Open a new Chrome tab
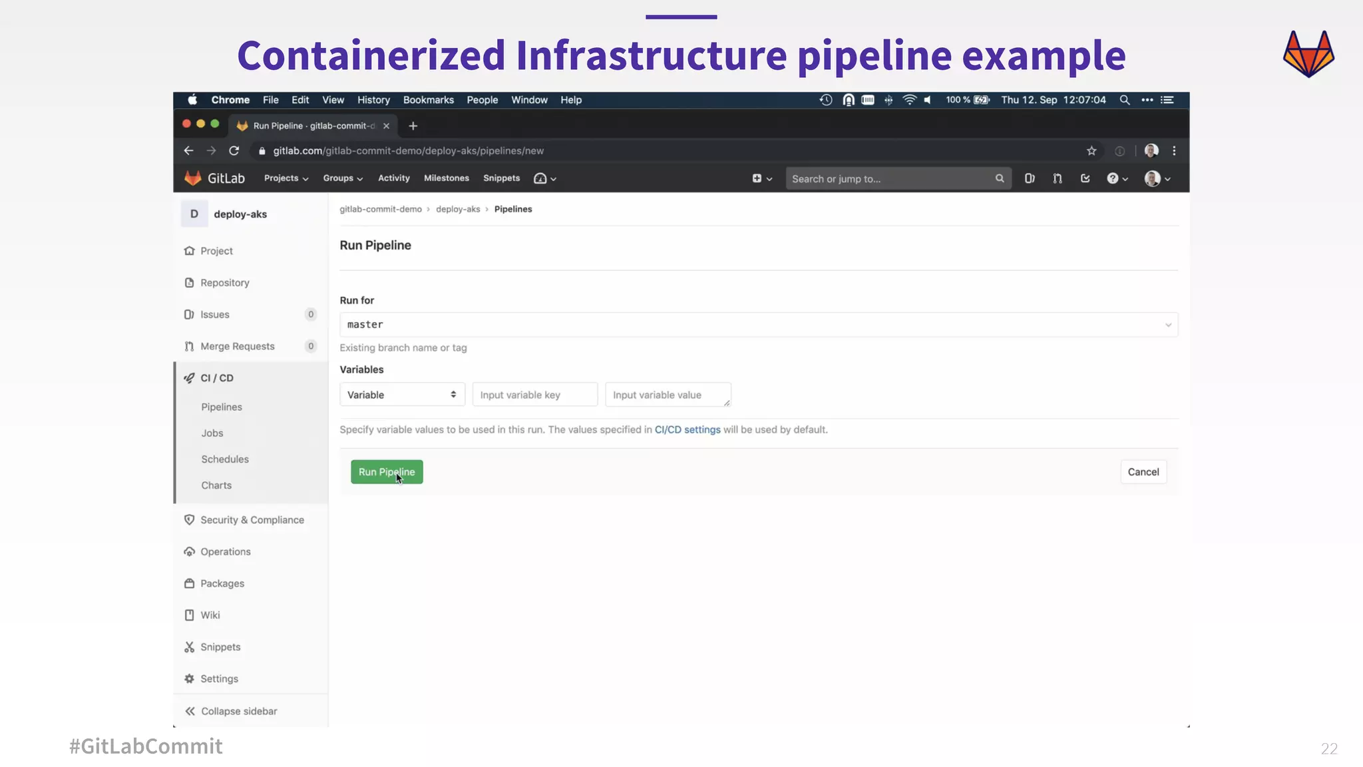 tap(413, 126)
